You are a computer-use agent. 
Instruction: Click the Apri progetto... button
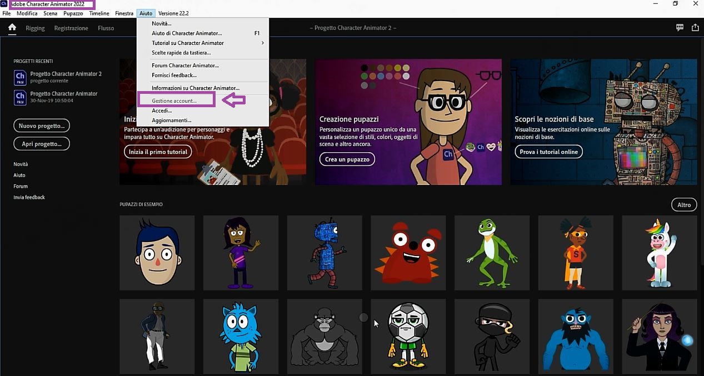click(42, 144)
